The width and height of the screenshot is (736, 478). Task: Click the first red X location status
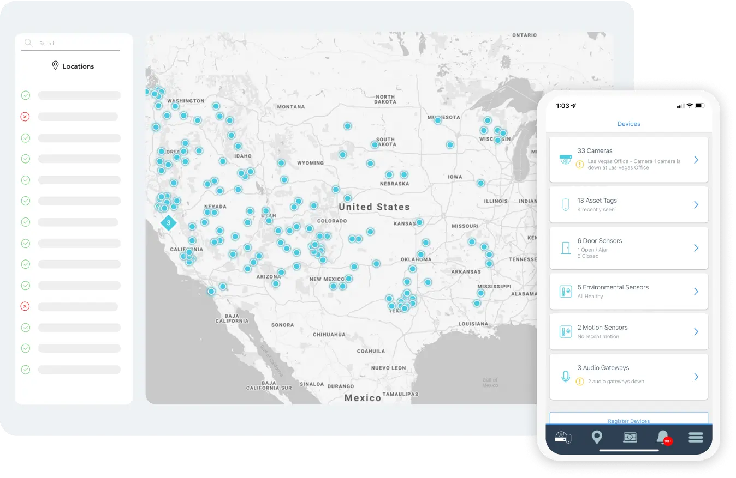click(25, 117)
